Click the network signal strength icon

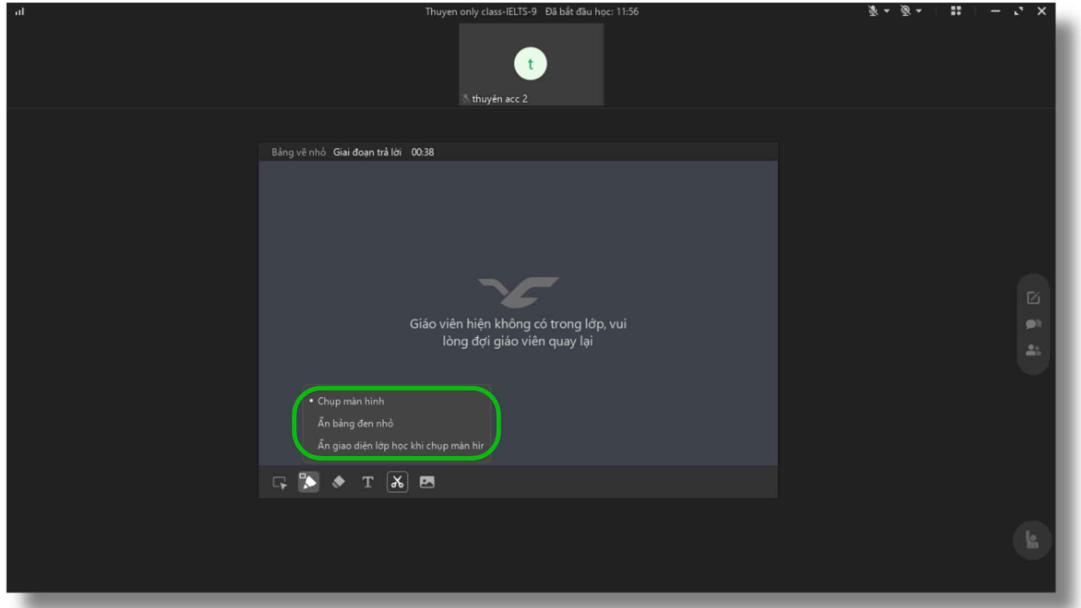[x=20, y=11]
